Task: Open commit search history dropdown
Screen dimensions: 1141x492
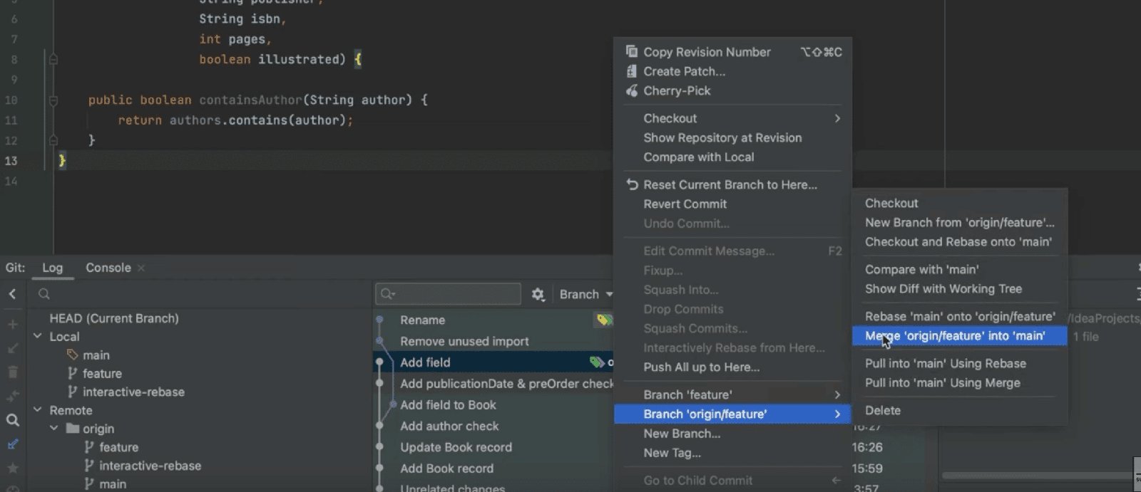Action: coord(388,293)
